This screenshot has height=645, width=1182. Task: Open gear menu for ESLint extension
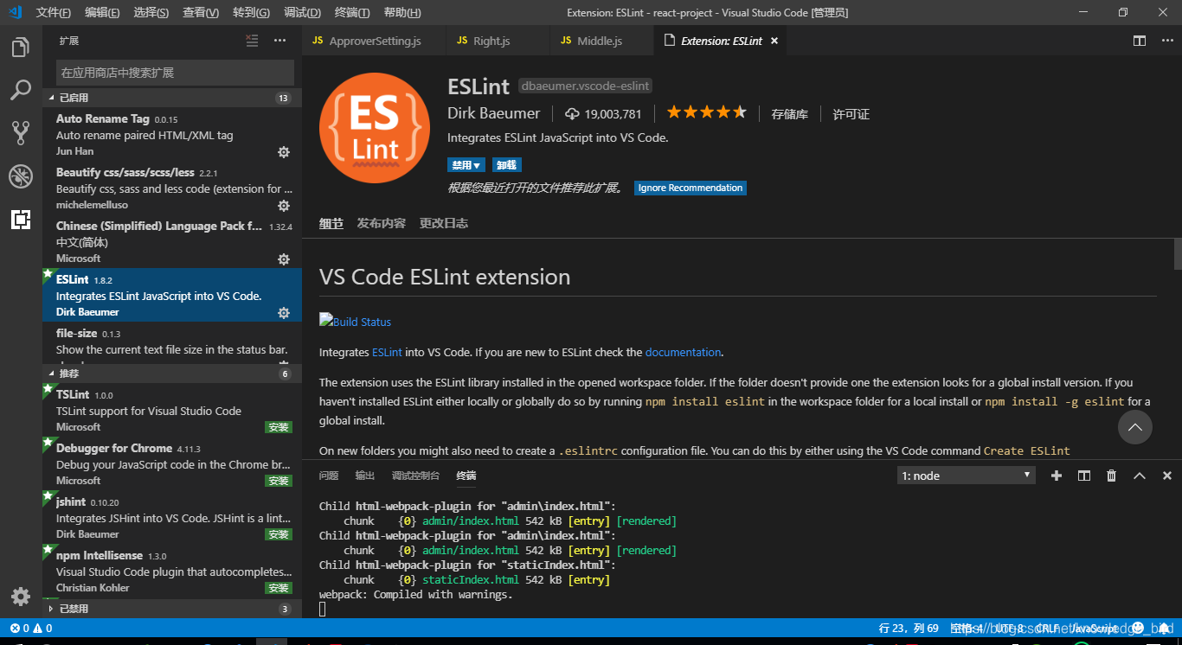[283, 313]
